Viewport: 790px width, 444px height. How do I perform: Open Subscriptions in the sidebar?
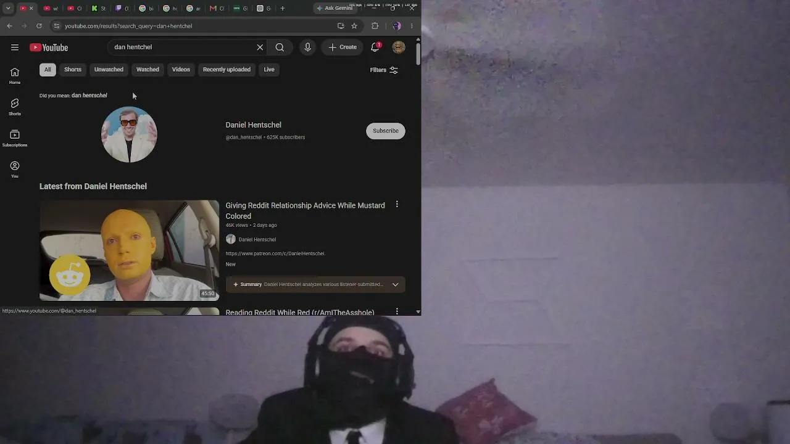pos(15,138)
